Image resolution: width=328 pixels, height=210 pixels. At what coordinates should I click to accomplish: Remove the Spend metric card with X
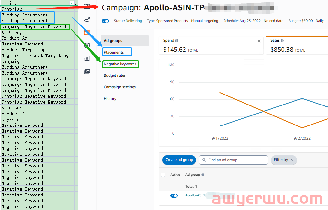point(259,41)
